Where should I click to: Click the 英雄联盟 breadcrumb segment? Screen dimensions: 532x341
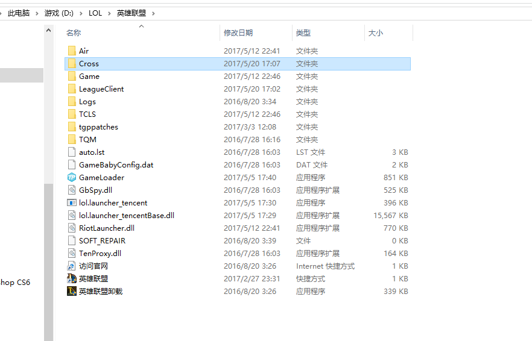pyautogui.click(x=131, y=13)
